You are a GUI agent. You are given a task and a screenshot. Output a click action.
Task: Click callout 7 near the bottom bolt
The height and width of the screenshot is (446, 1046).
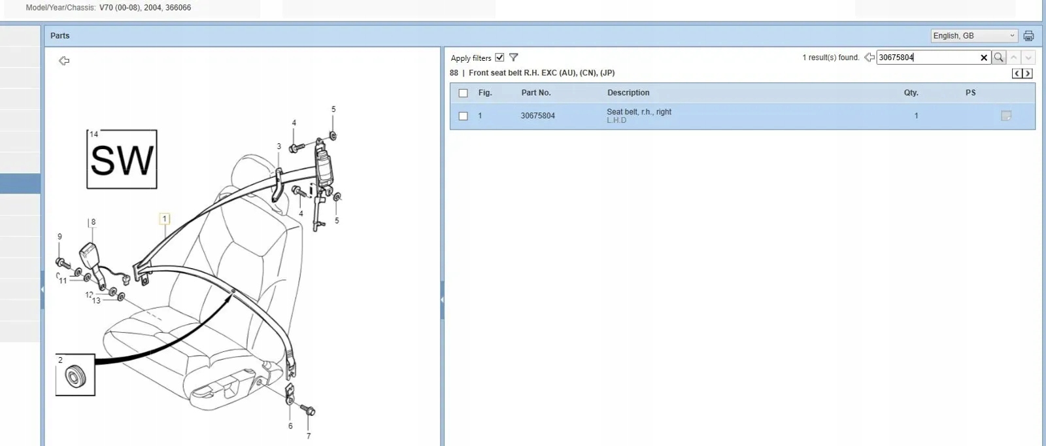[309, 436]
